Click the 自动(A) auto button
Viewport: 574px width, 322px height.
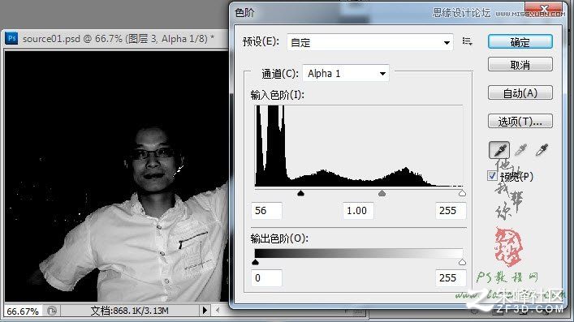(520, 93)
